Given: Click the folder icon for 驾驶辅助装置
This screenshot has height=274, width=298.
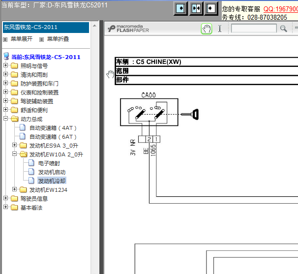Looking at the screenshot, I should (x=14, y=101).
